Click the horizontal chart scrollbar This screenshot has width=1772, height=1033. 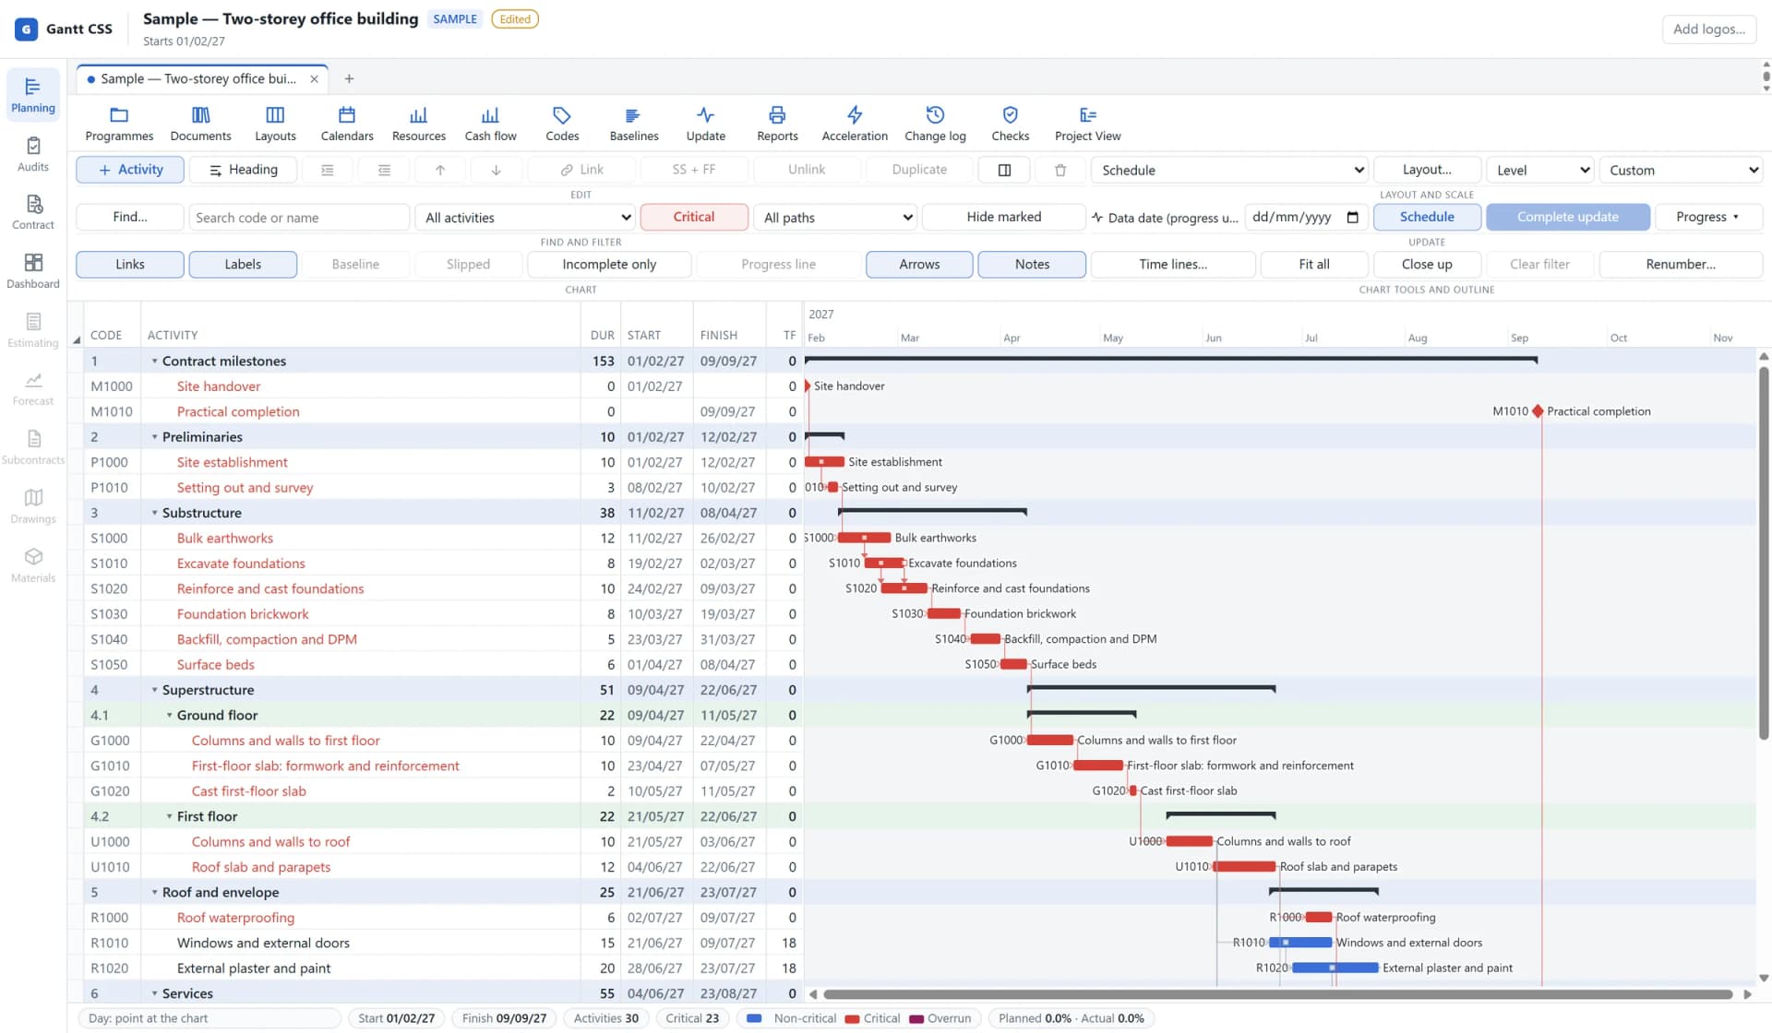coord(1277,994)
